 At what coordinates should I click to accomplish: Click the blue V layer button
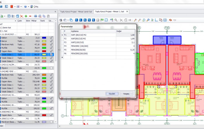tap(89, 20)
